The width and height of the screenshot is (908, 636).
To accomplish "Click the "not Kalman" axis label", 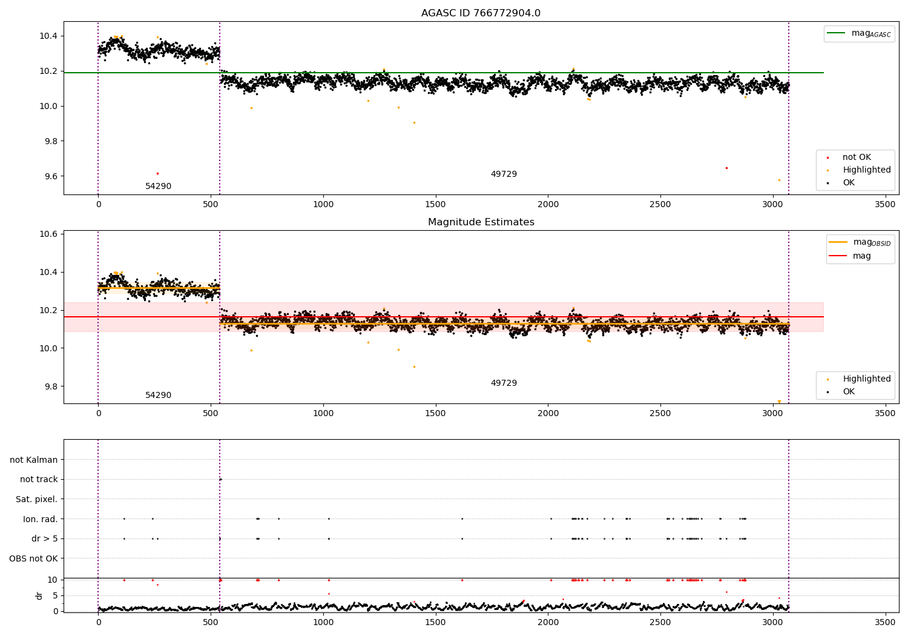I will coord(34,460).
